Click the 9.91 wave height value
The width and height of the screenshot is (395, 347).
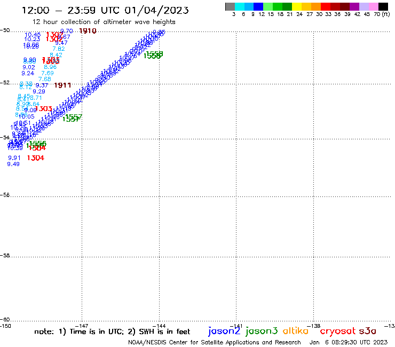pos(14,158)
